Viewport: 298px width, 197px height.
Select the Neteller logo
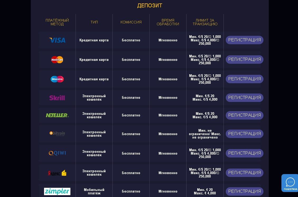[x=57, y=115]
